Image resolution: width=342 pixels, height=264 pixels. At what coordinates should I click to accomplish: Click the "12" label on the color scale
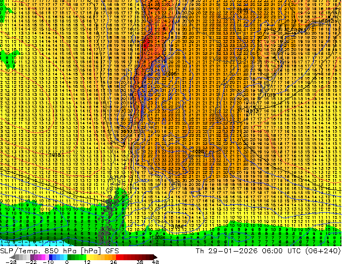click(87, 262)
